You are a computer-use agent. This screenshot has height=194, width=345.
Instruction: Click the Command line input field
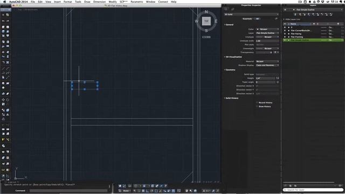click(x=68, y=191)
